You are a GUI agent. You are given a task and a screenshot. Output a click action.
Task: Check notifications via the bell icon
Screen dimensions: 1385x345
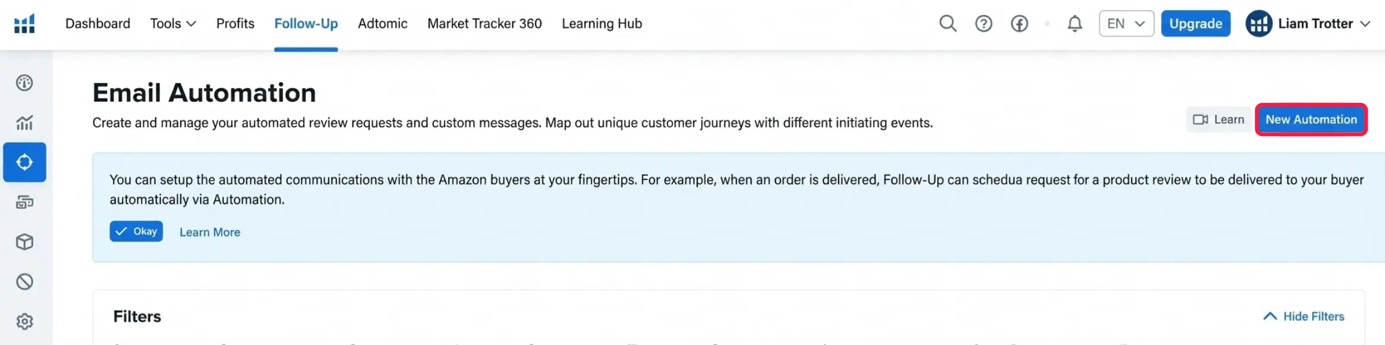point(1074,24)
